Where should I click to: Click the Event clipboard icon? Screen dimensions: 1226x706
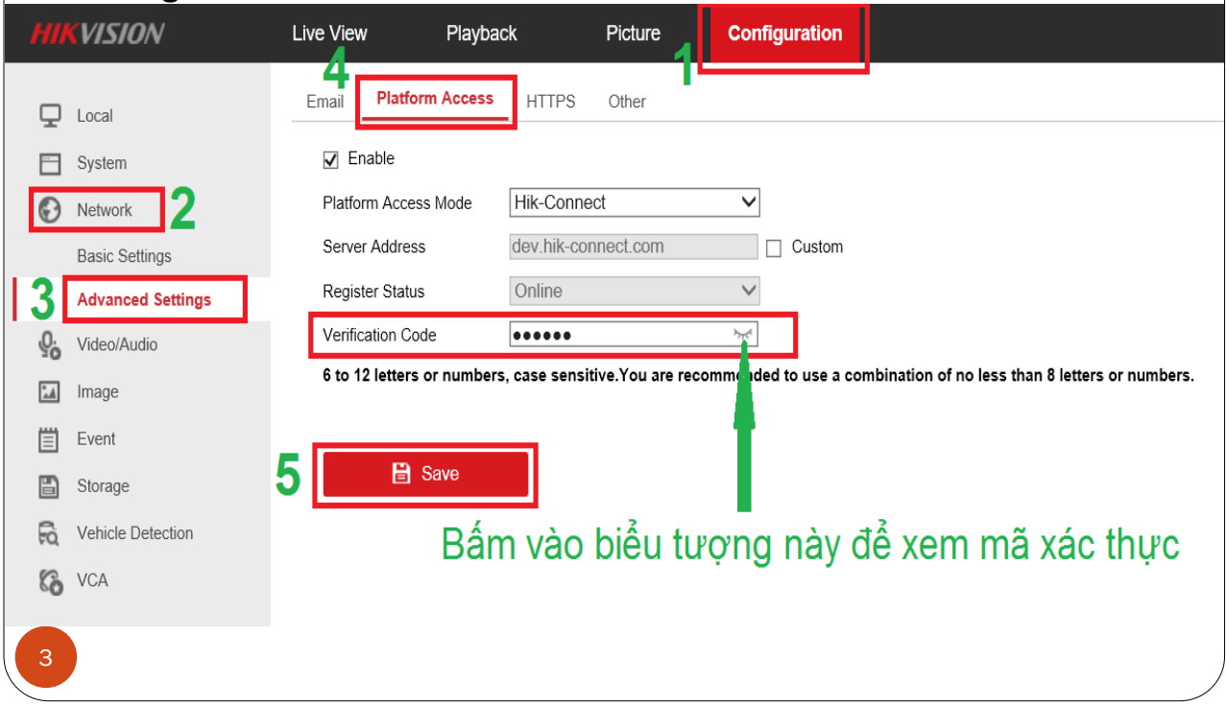pos(49,439)
